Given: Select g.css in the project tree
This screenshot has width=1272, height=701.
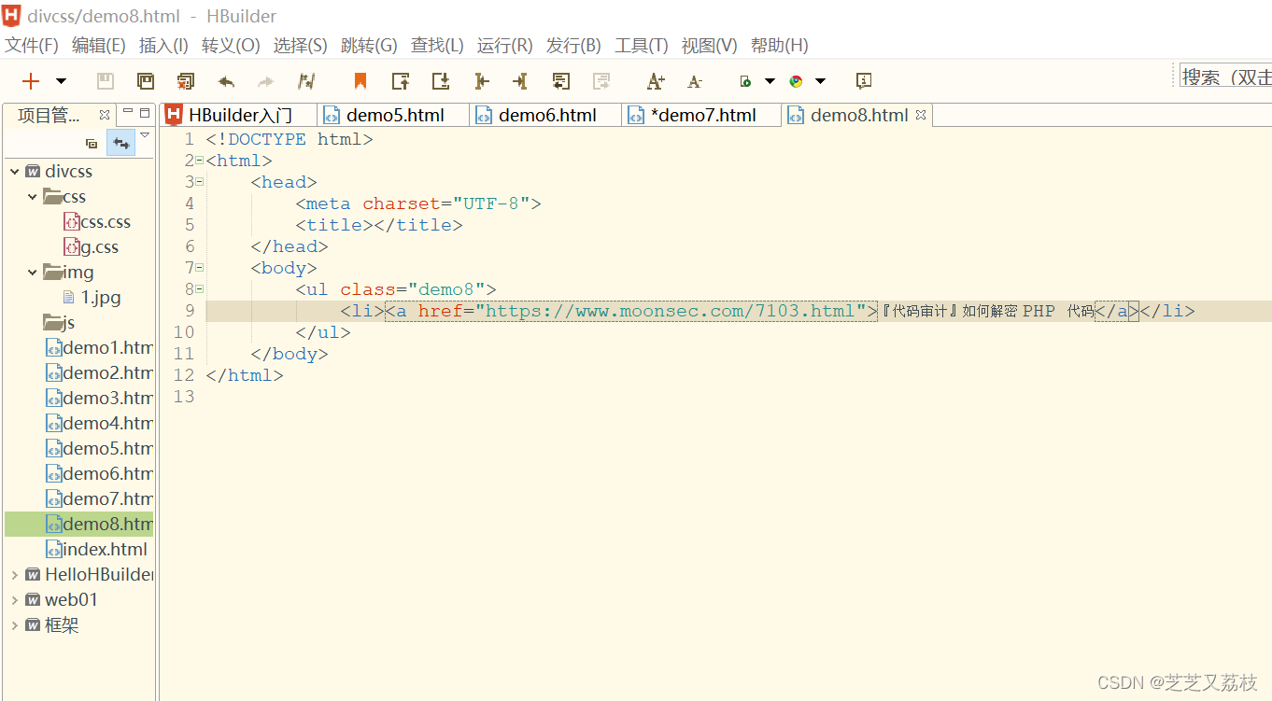Looking at the screenshot, I should tap(92, 247).
